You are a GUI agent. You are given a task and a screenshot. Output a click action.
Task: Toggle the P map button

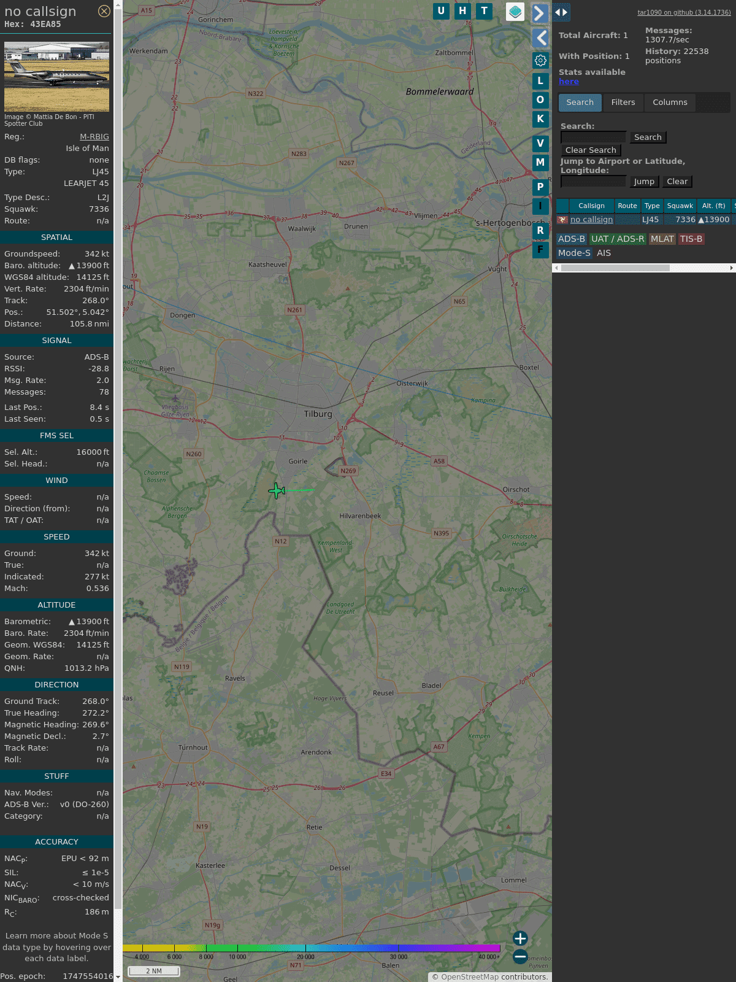540,187
